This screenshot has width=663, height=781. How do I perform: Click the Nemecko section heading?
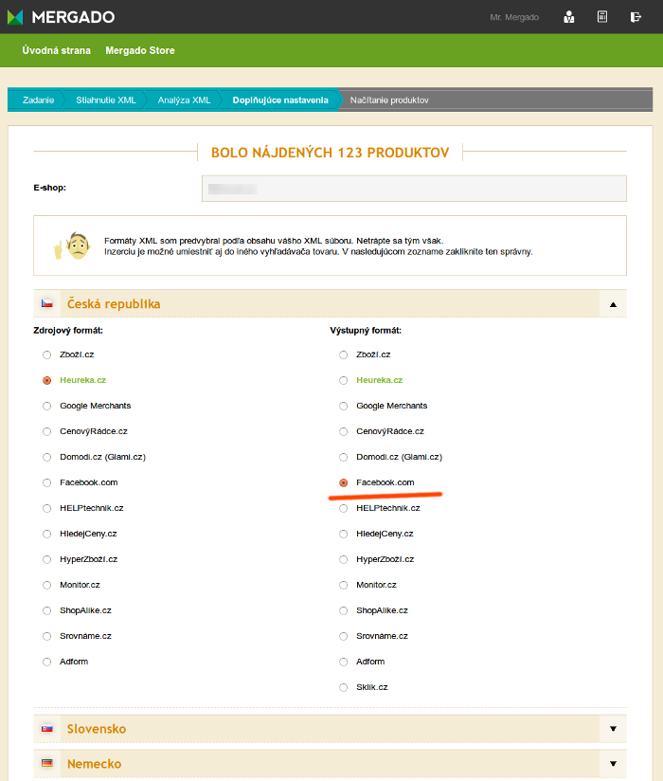click(x=94, y=764)
